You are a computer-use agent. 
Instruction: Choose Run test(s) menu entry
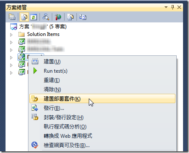tap(102, 71)
